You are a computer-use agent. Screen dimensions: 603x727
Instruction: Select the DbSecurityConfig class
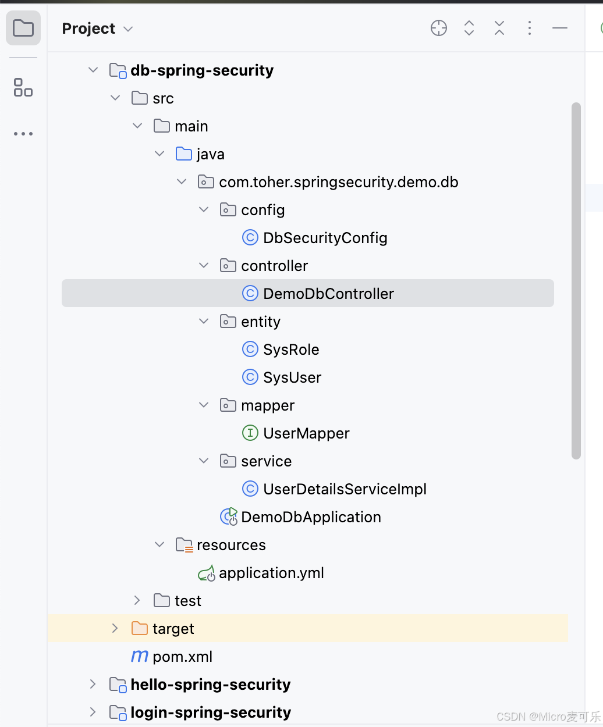tap(325, 238)
